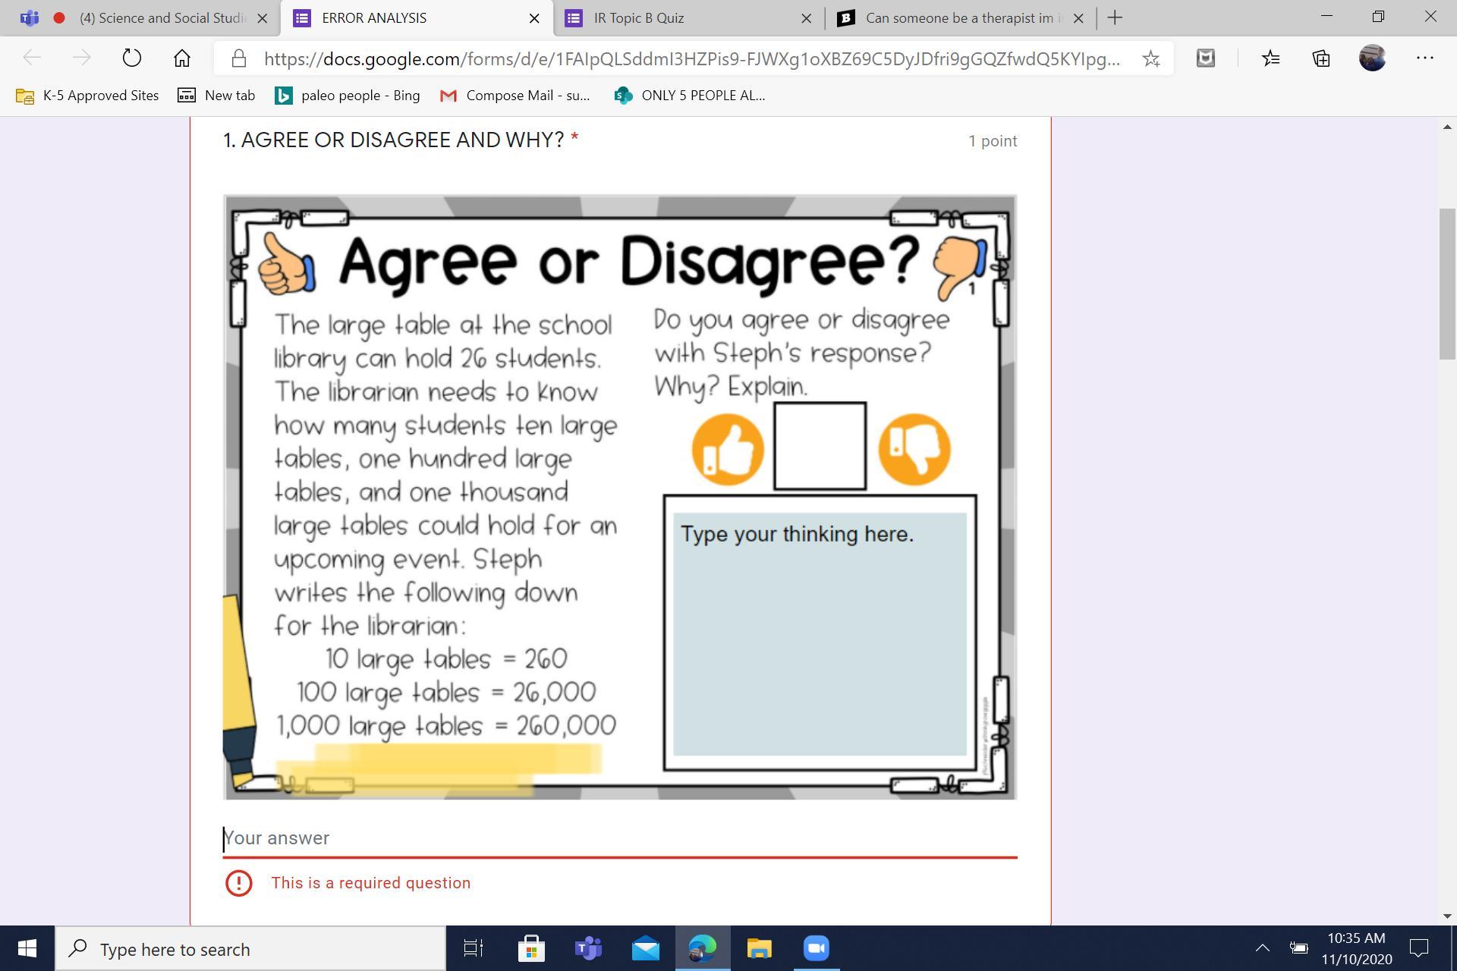
Task: Click the browser refresh icon
Action: click(x=131, y=58)
